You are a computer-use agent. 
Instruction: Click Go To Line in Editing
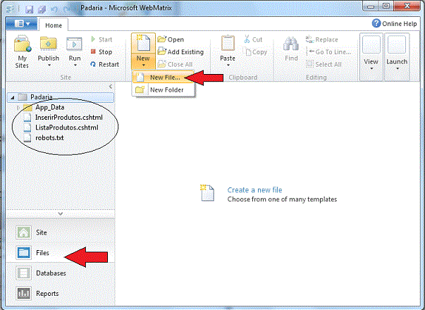click(x=328, y=51)
